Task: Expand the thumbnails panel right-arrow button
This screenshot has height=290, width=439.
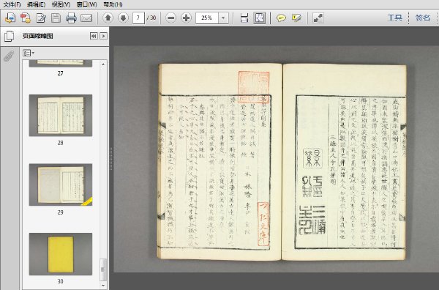Action: click(x=104, y=36)
